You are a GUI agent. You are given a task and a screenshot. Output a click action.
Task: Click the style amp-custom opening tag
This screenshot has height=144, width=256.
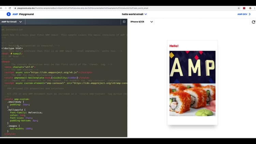(x=17, y=99)
